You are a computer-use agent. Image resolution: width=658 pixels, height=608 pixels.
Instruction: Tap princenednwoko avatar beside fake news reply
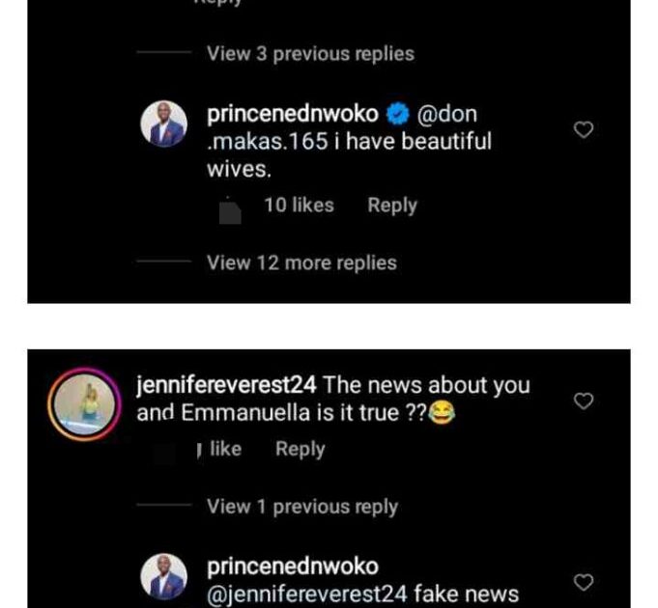pyautogui.click(x=163, y=578)
